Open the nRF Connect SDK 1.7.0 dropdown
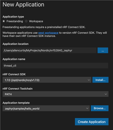This screenshot has width=113, height=130. pos(47,80)
